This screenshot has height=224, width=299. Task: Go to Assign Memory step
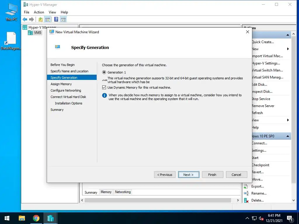click(61, 84)
